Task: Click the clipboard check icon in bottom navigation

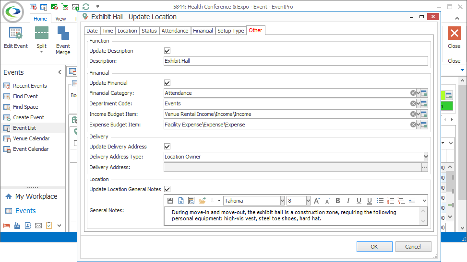Action: [x=49, y=226]
